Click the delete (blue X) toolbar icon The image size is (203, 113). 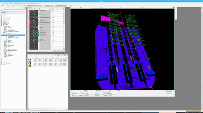tap(25, 6)
